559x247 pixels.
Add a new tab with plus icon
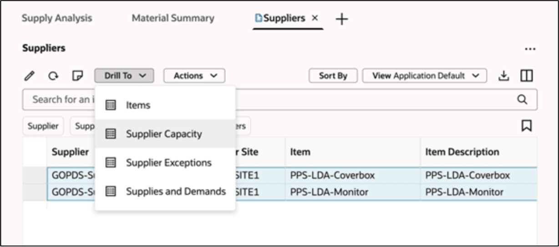[341, 19]
